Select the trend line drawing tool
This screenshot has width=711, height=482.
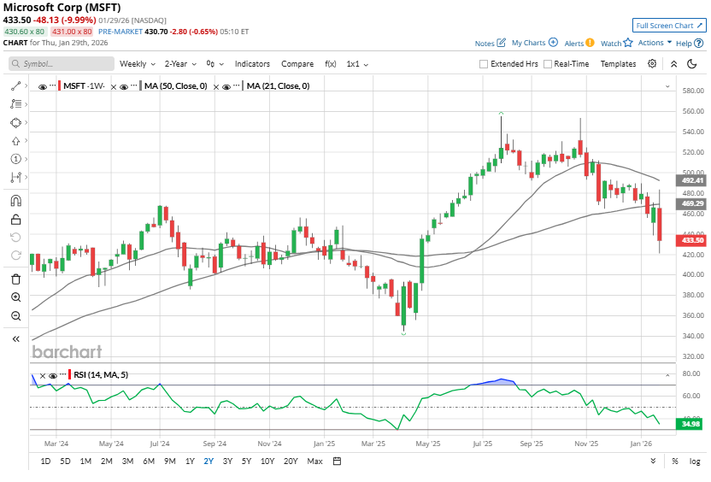pos(15,86)
